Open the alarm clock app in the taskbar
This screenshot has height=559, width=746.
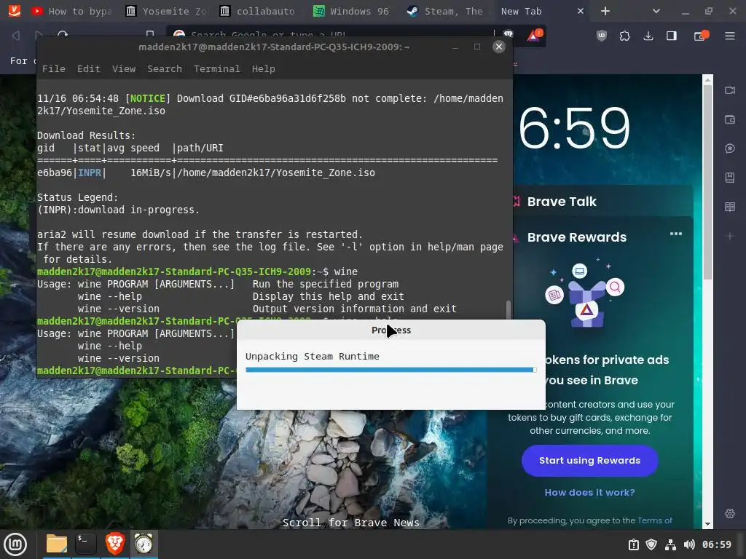click(144, 544)
